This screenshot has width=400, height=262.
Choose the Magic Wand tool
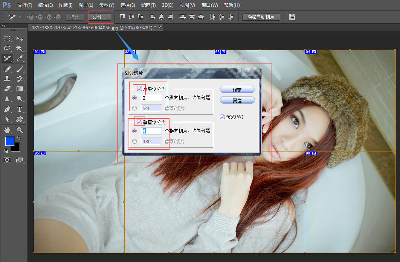pos(19,48)
